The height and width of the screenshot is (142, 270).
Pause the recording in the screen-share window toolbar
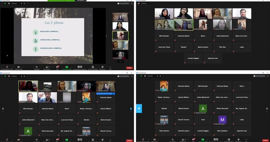click(80, 67)
